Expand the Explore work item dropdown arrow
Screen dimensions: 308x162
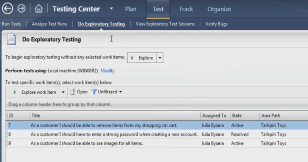click(x=63, y=92)
